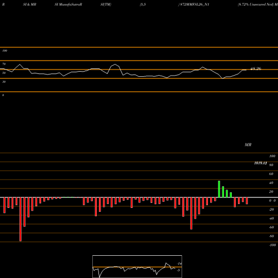This screenshot has width=278, height=278.
Task: Click the current RSI value 48.26
Action: pyautogui.click(x=256, y=69)
